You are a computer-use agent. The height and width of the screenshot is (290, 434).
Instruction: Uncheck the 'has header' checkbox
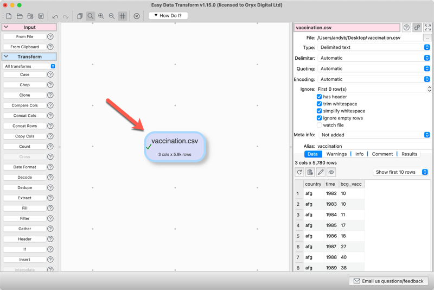coord(319,97)
